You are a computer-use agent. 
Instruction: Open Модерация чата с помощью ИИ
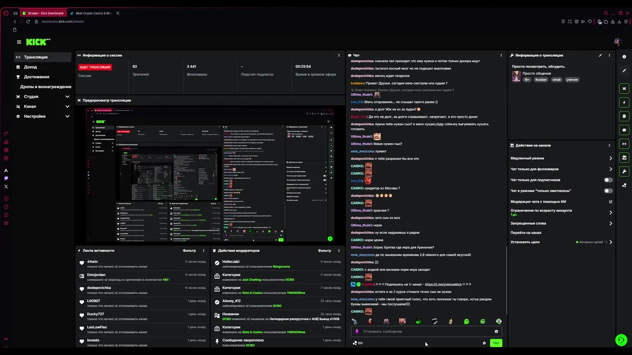click(x=561, y=202)
